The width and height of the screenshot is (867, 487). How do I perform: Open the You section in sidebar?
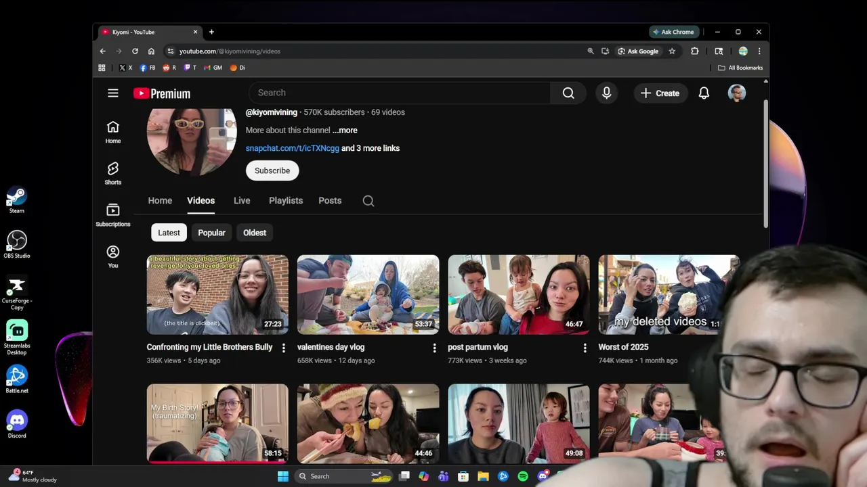113,256
